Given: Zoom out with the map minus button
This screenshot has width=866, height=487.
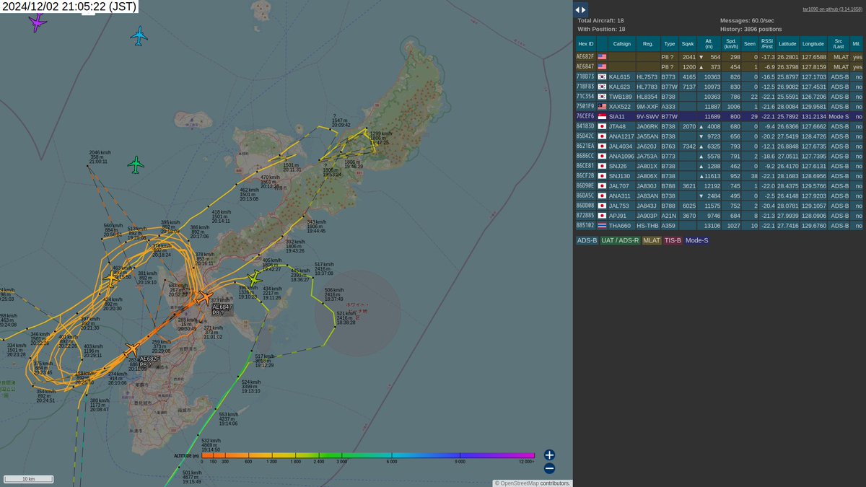Looking at the screenshot, I should [x=549, y=468].
